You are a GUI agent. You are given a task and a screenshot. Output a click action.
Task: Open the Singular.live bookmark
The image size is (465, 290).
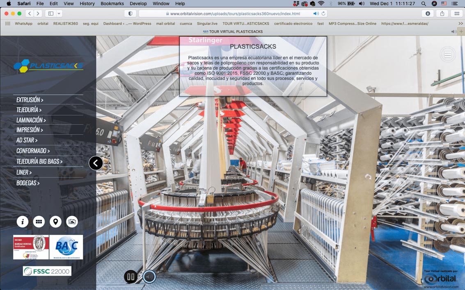coord(207,23)
